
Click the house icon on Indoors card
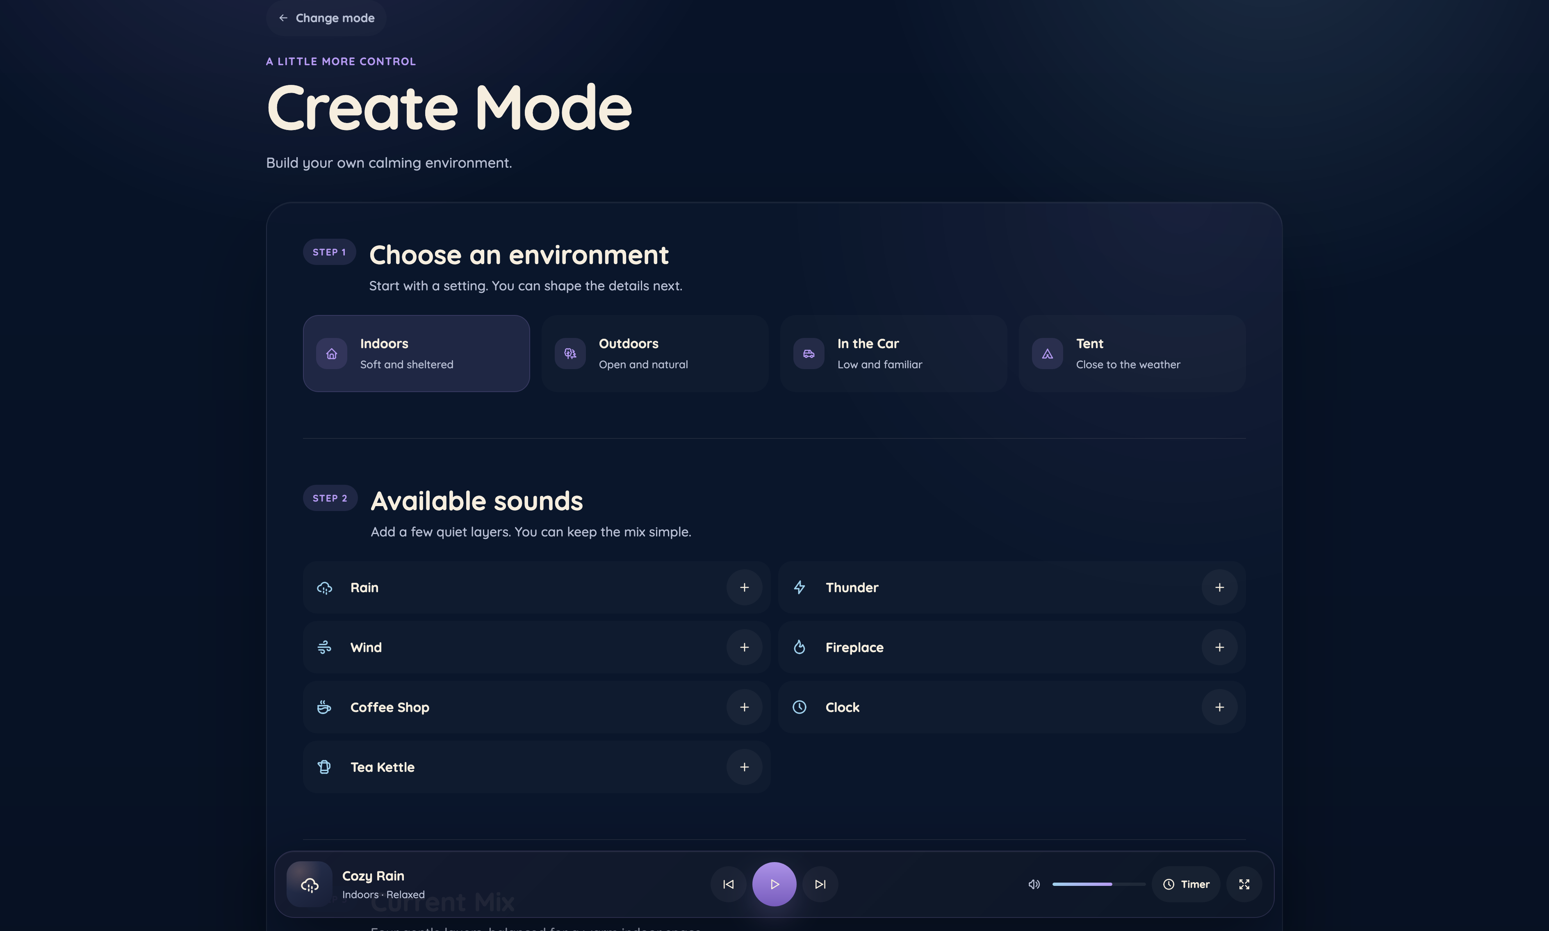point(331,353)
